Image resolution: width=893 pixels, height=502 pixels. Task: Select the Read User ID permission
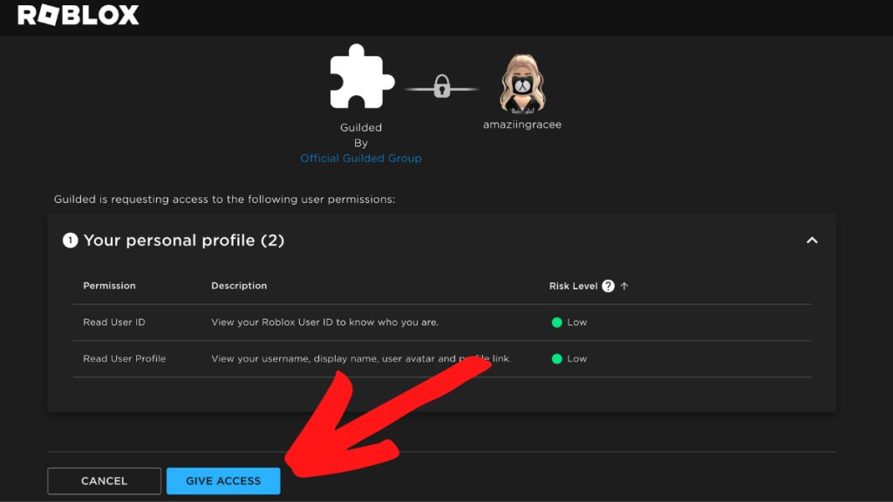click(x=114, y=322)
